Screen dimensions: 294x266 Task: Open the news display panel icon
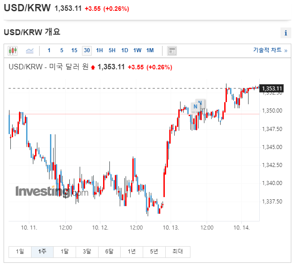click(172, 51)
